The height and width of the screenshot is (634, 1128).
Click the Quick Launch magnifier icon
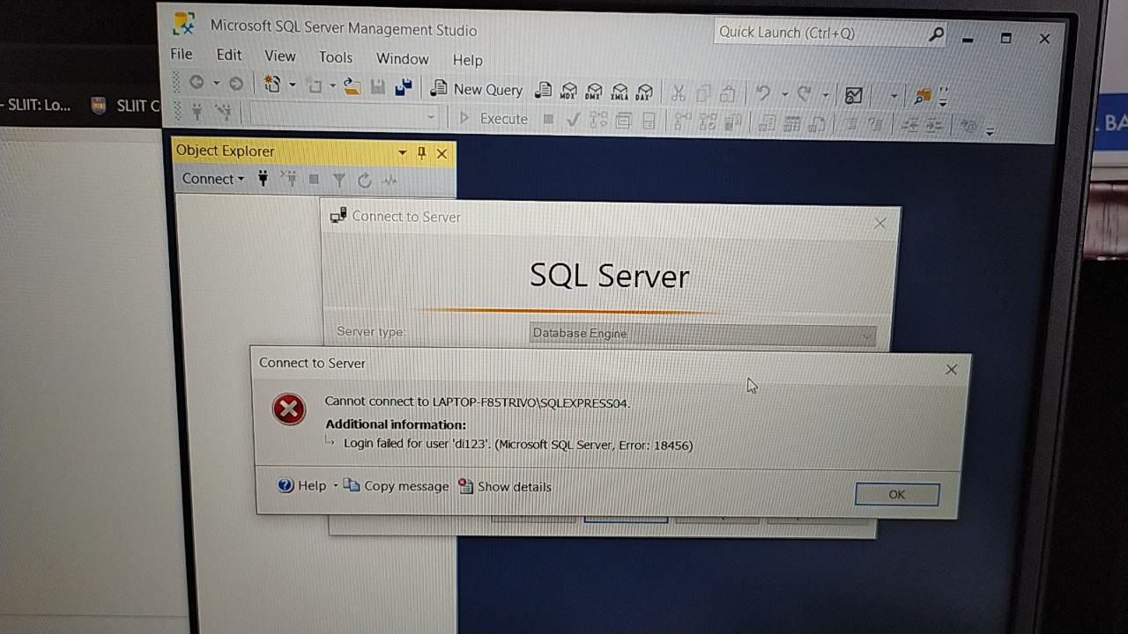[x=937, y=34]
